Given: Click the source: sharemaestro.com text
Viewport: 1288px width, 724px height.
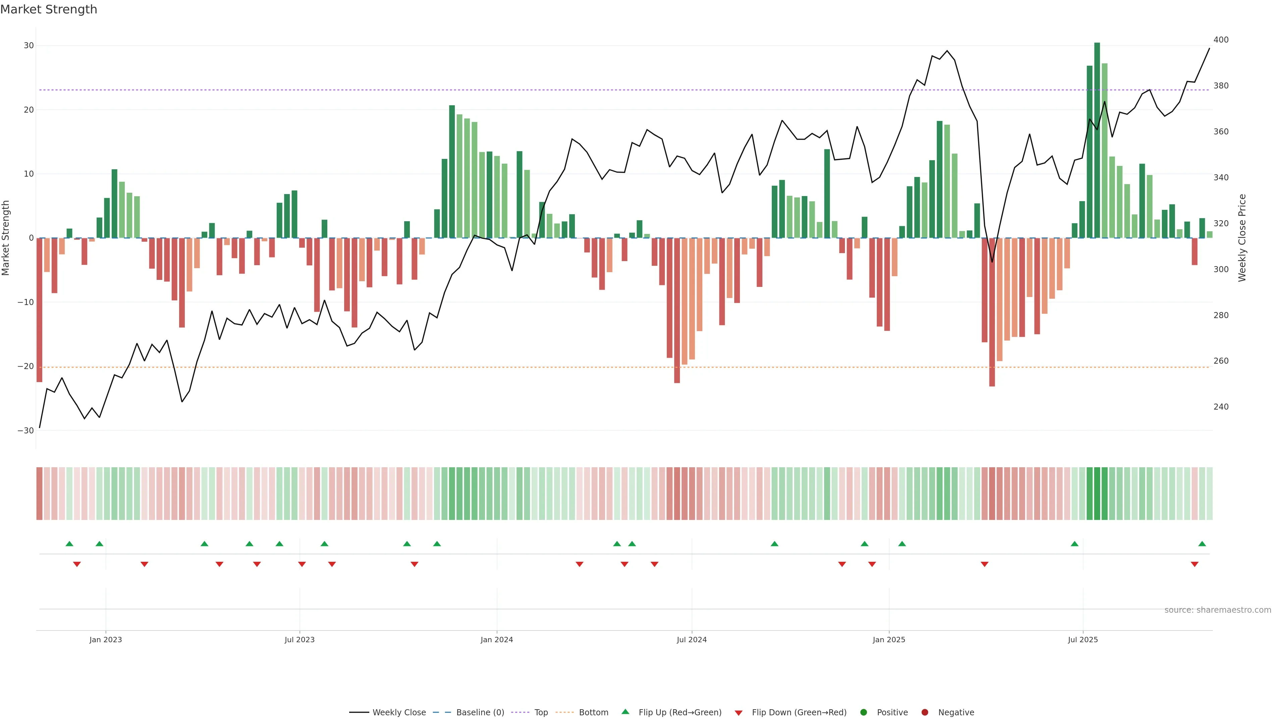Looking at the screenshot, I should pos(1218,610).
